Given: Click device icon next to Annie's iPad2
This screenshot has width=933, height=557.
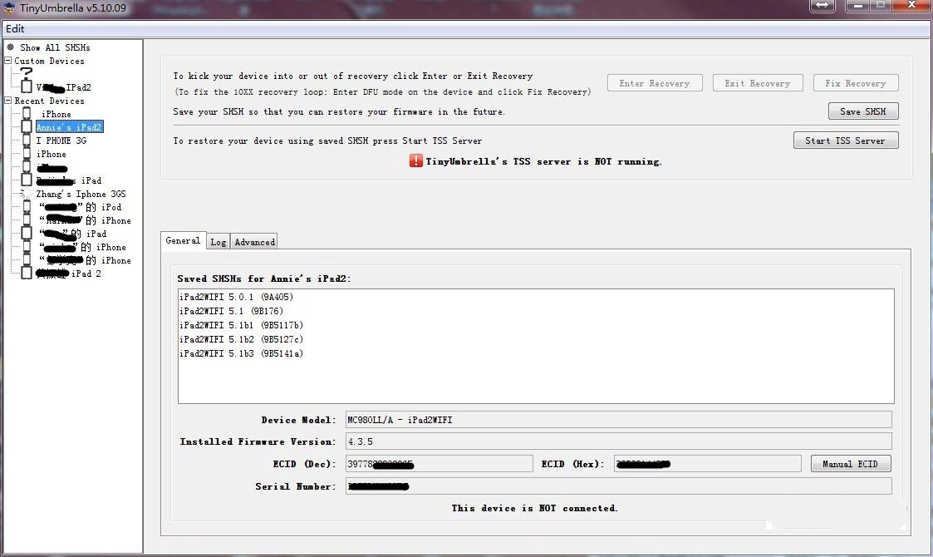Looking at the screenshot, I should [x=27, y=127].
